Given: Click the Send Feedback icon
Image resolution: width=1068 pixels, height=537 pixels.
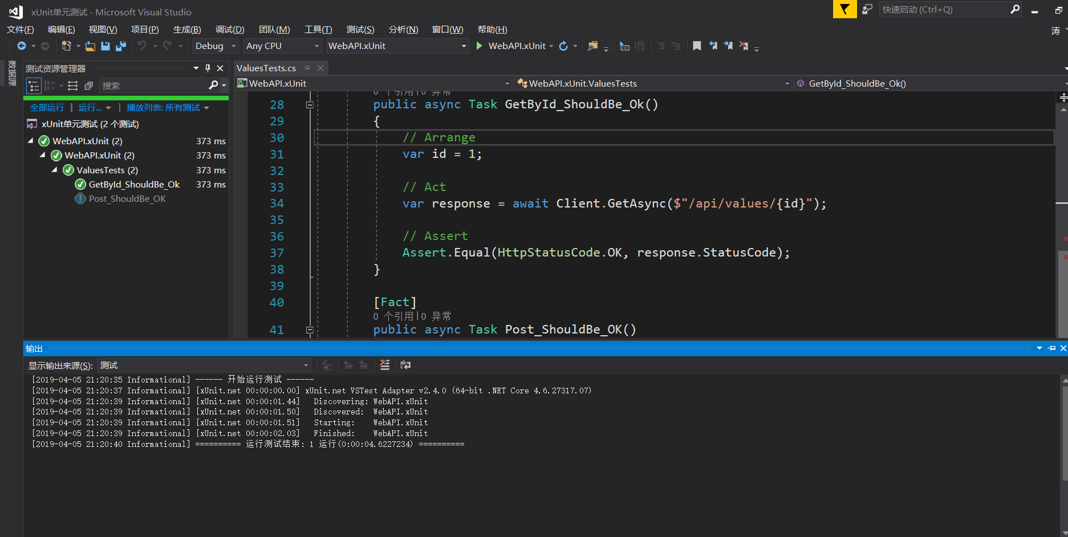Looking at the screenshot, I should [x=867, y=9].
